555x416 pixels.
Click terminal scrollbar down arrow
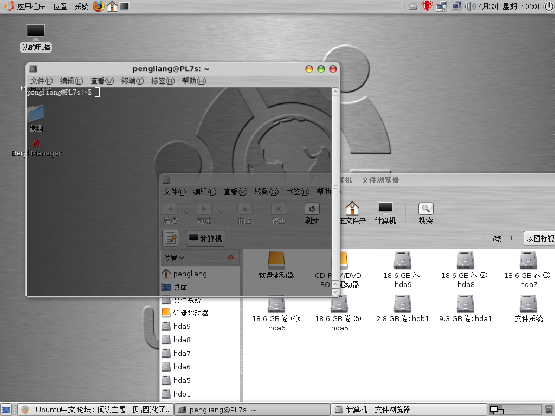tap(335, 292)
